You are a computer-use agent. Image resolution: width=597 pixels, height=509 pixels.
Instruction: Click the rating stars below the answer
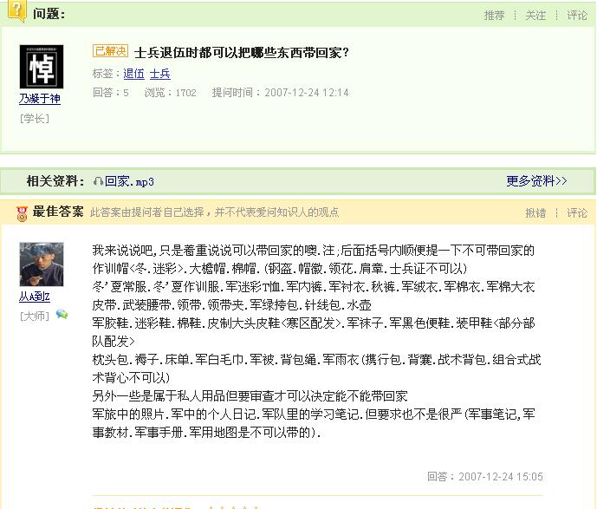point(233,507)
